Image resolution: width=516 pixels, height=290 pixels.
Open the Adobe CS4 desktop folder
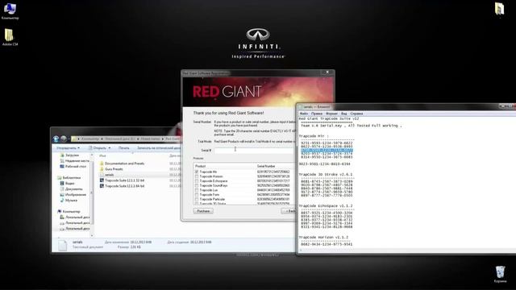click(10, 37)
